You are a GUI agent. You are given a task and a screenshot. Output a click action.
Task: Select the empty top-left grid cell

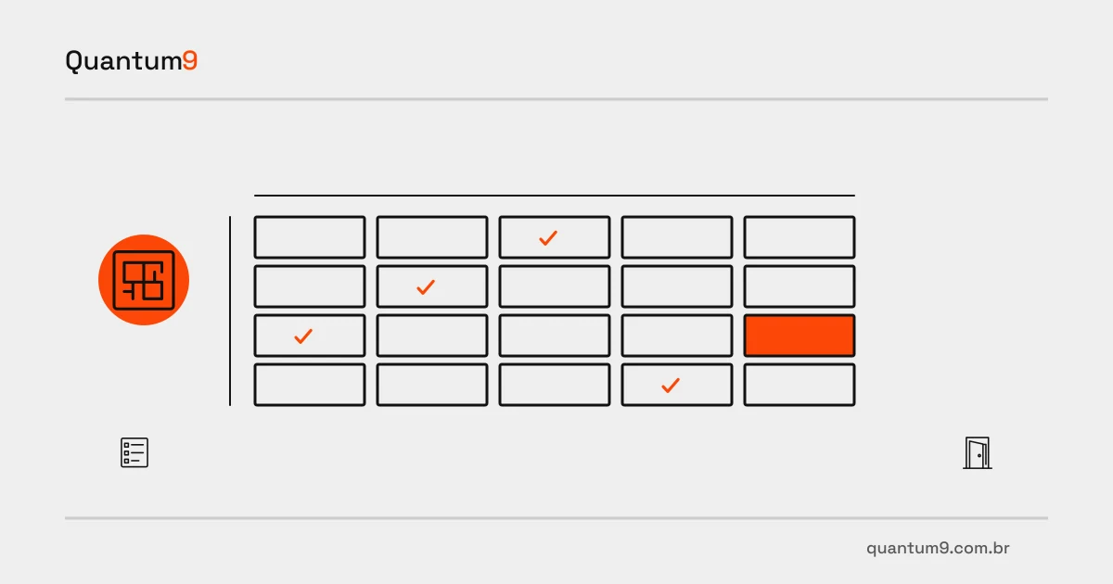point(310,237)
